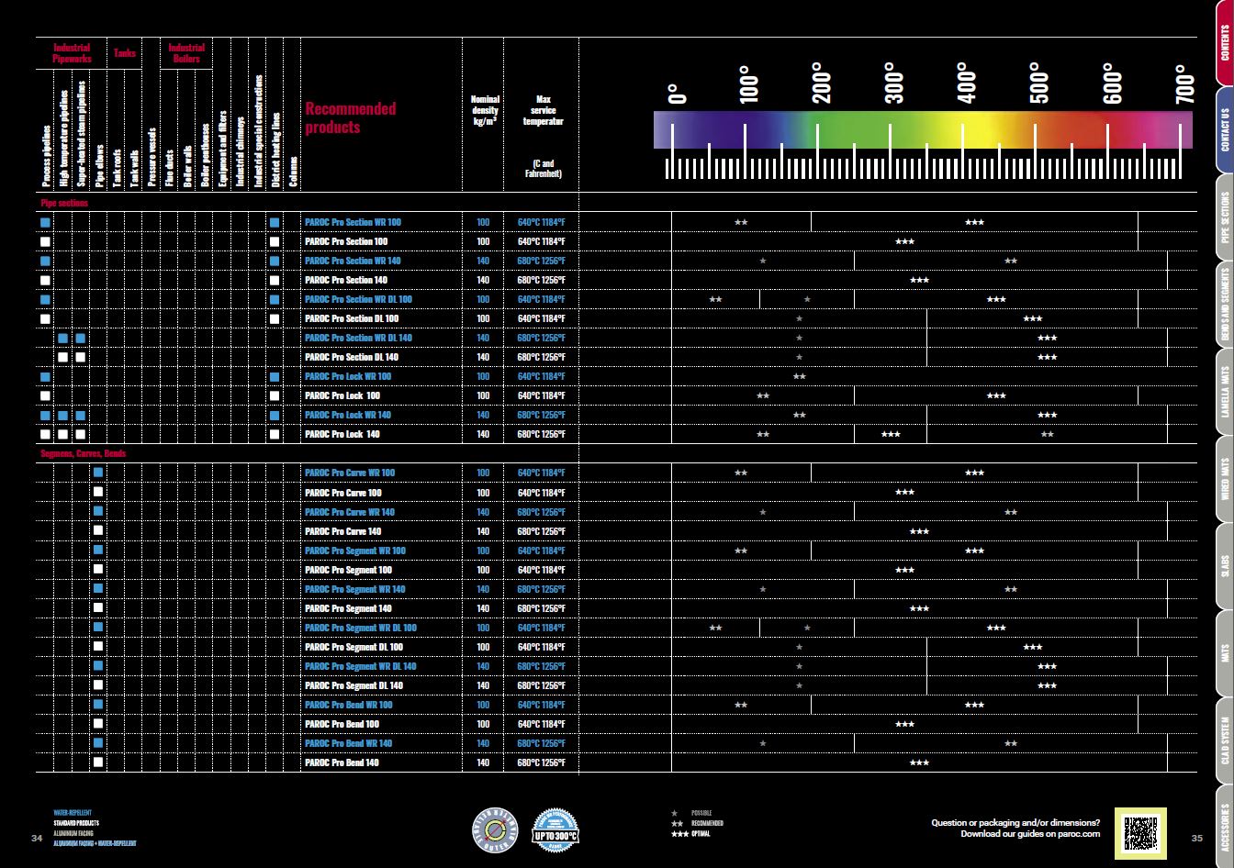Click Pipe elbows square in PAROC Pro Curve WR 100 row
Viewport: 1234px width, 868px height.
pos(98,473)
